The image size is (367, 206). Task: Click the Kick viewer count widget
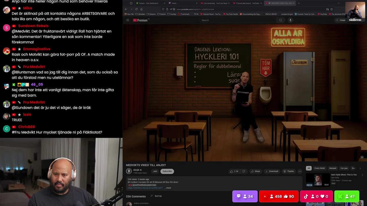(x=347, y=196)
